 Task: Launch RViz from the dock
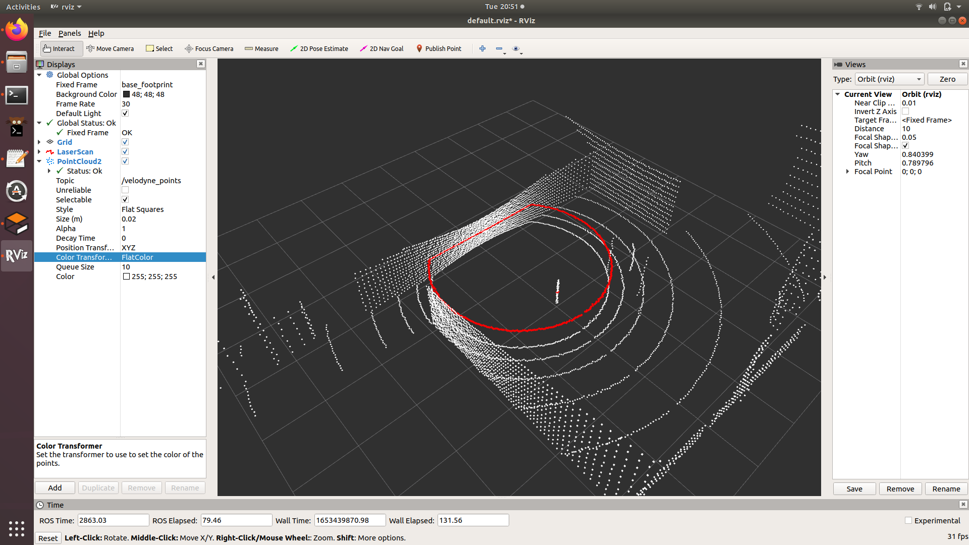click(x=17, y=256)
